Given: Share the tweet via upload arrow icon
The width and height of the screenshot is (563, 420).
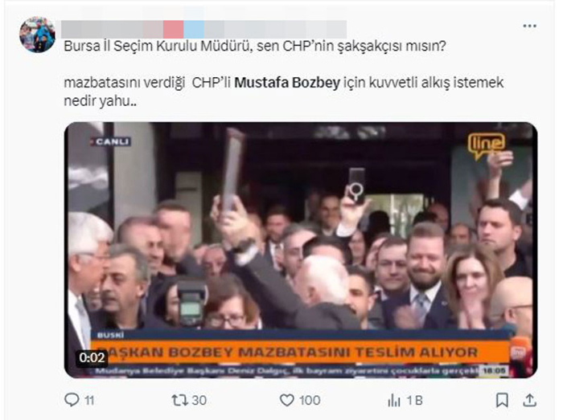Looking at the screenshot, I should (529, 400).
